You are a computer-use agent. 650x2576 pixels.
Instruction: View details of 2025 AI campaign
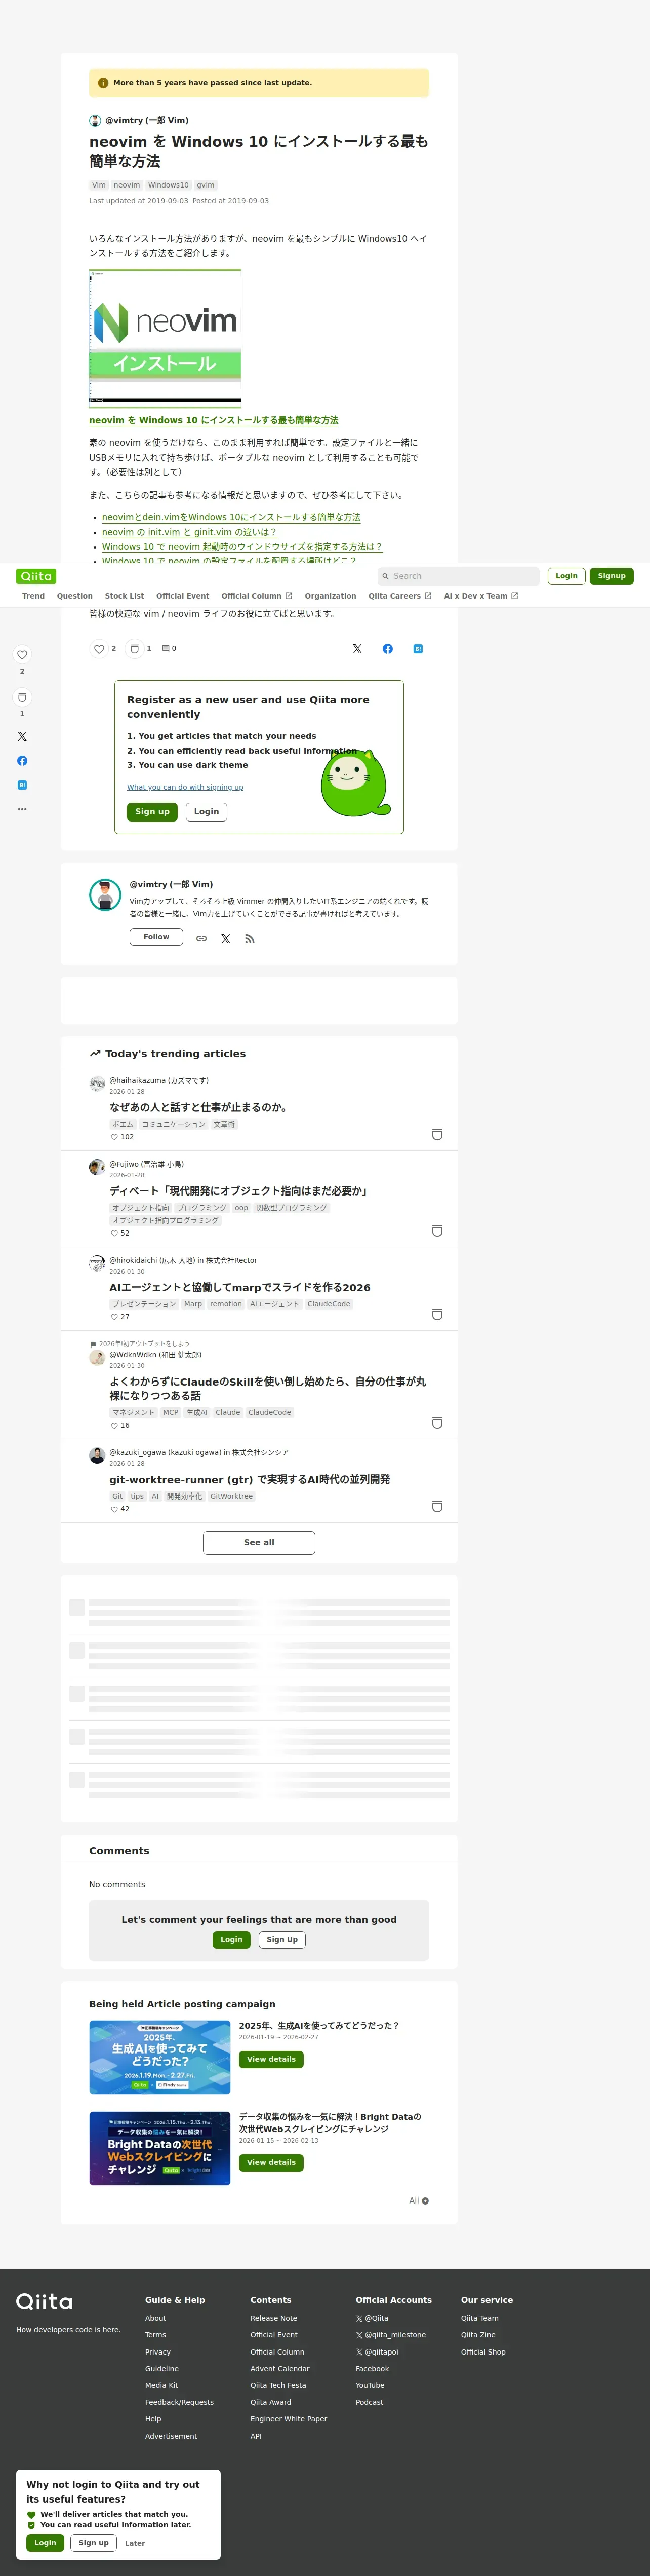[x=271, y=2059]
